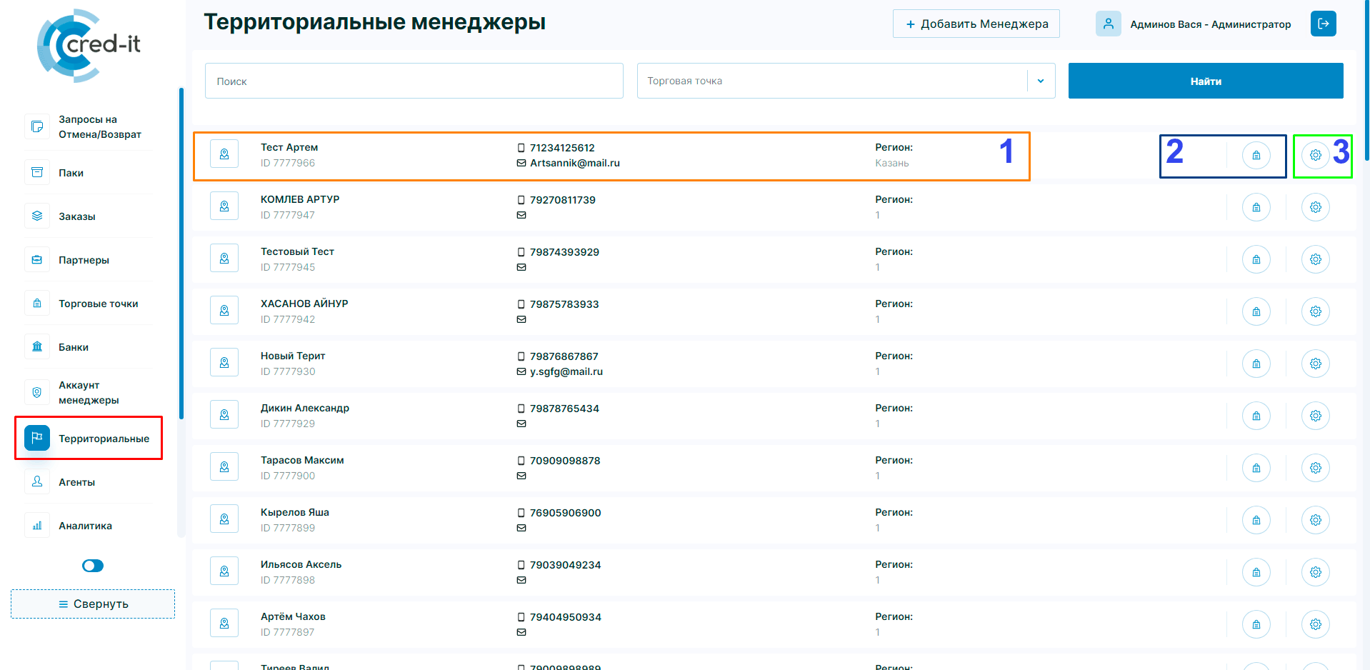Click the logout icon in header
The height and width of the screenshot is (670, 1370).
[1323, 24]
